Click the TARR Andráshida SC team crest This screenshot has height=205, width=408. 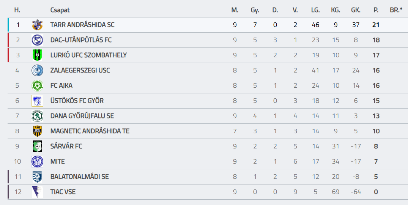click(x=37, y=25)
